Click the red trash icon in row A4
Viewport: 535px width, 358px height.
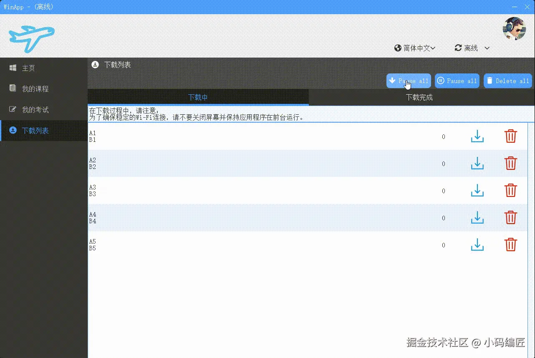511,218
